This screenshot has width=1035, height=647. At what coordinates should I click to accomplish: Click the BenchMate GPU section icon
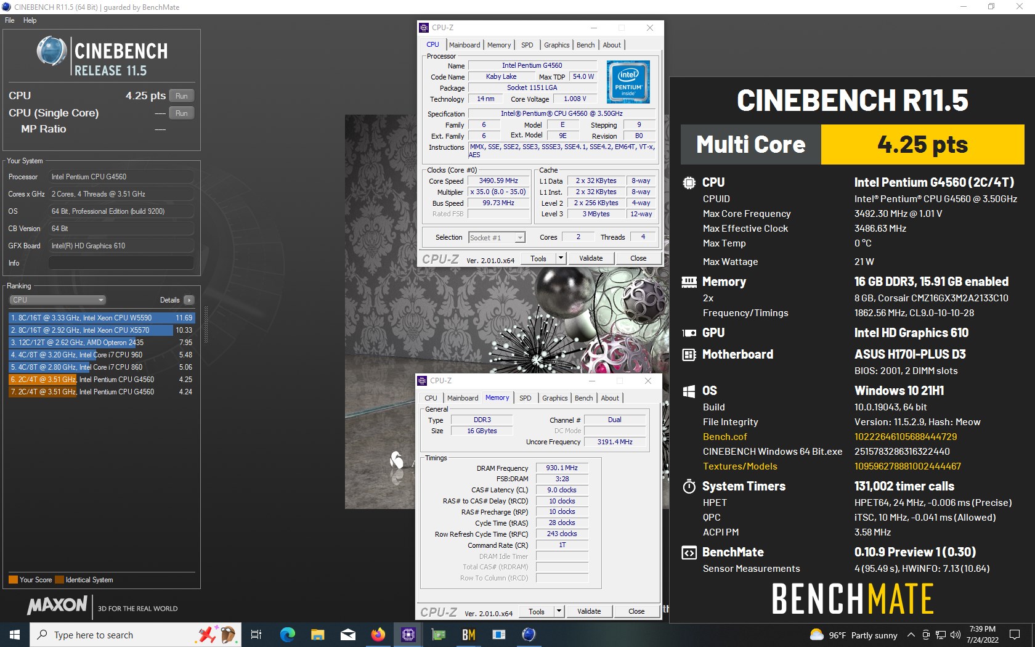click(689, 333)
